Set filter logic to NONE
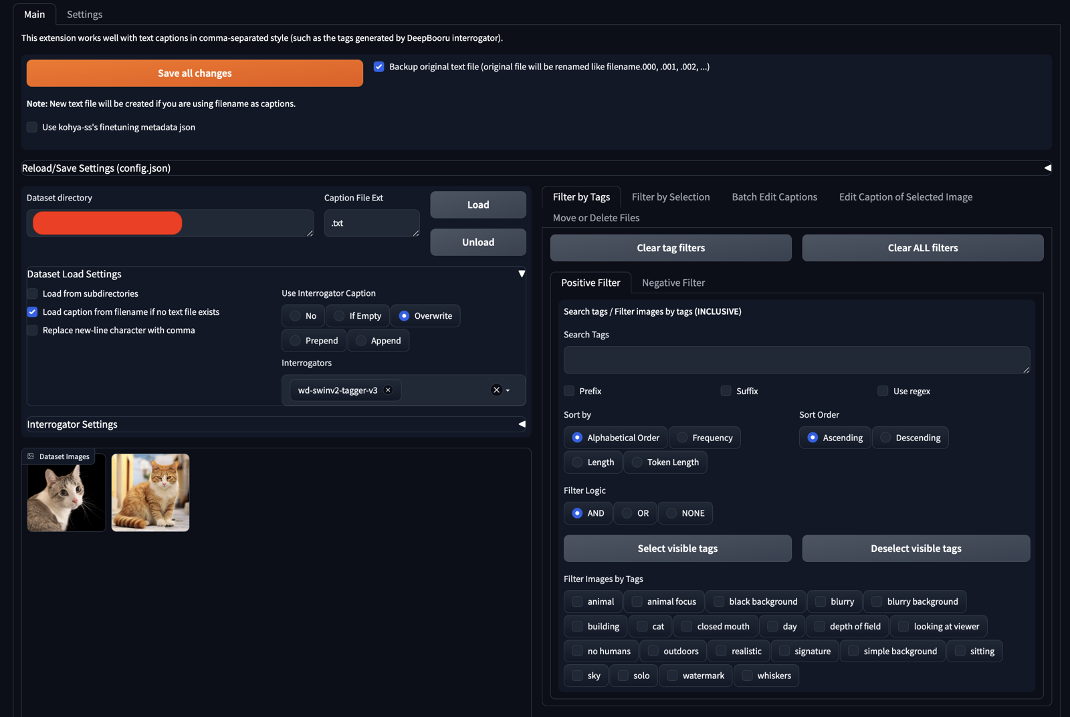Image resolution: width=1070 pixels, height=717 pixels. pyautogui.click(x=685, y=513)
